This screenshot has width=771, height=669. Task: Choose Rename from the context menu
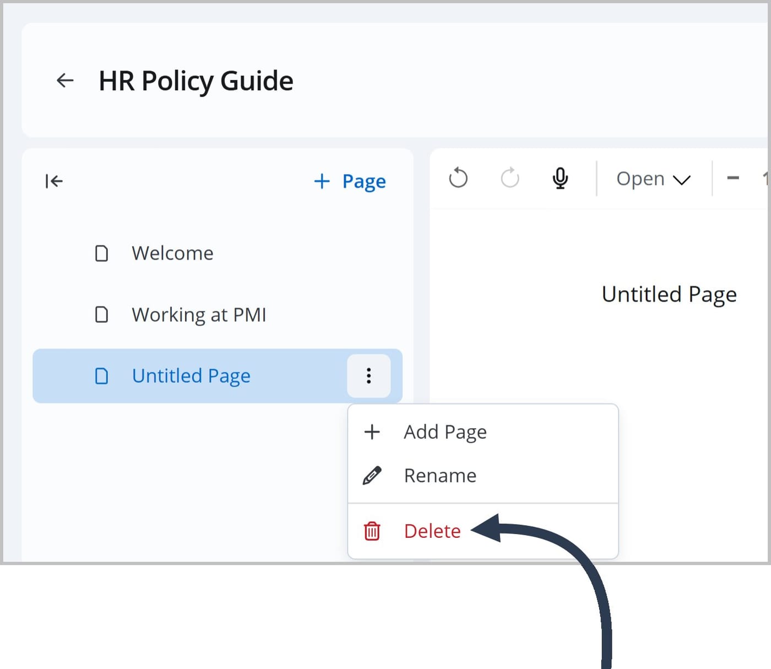point(483,475)
